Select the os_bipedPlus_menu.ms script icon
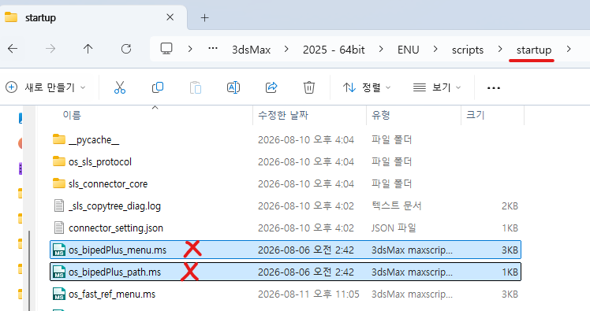The image size is (590, 311). click(59, 250)
